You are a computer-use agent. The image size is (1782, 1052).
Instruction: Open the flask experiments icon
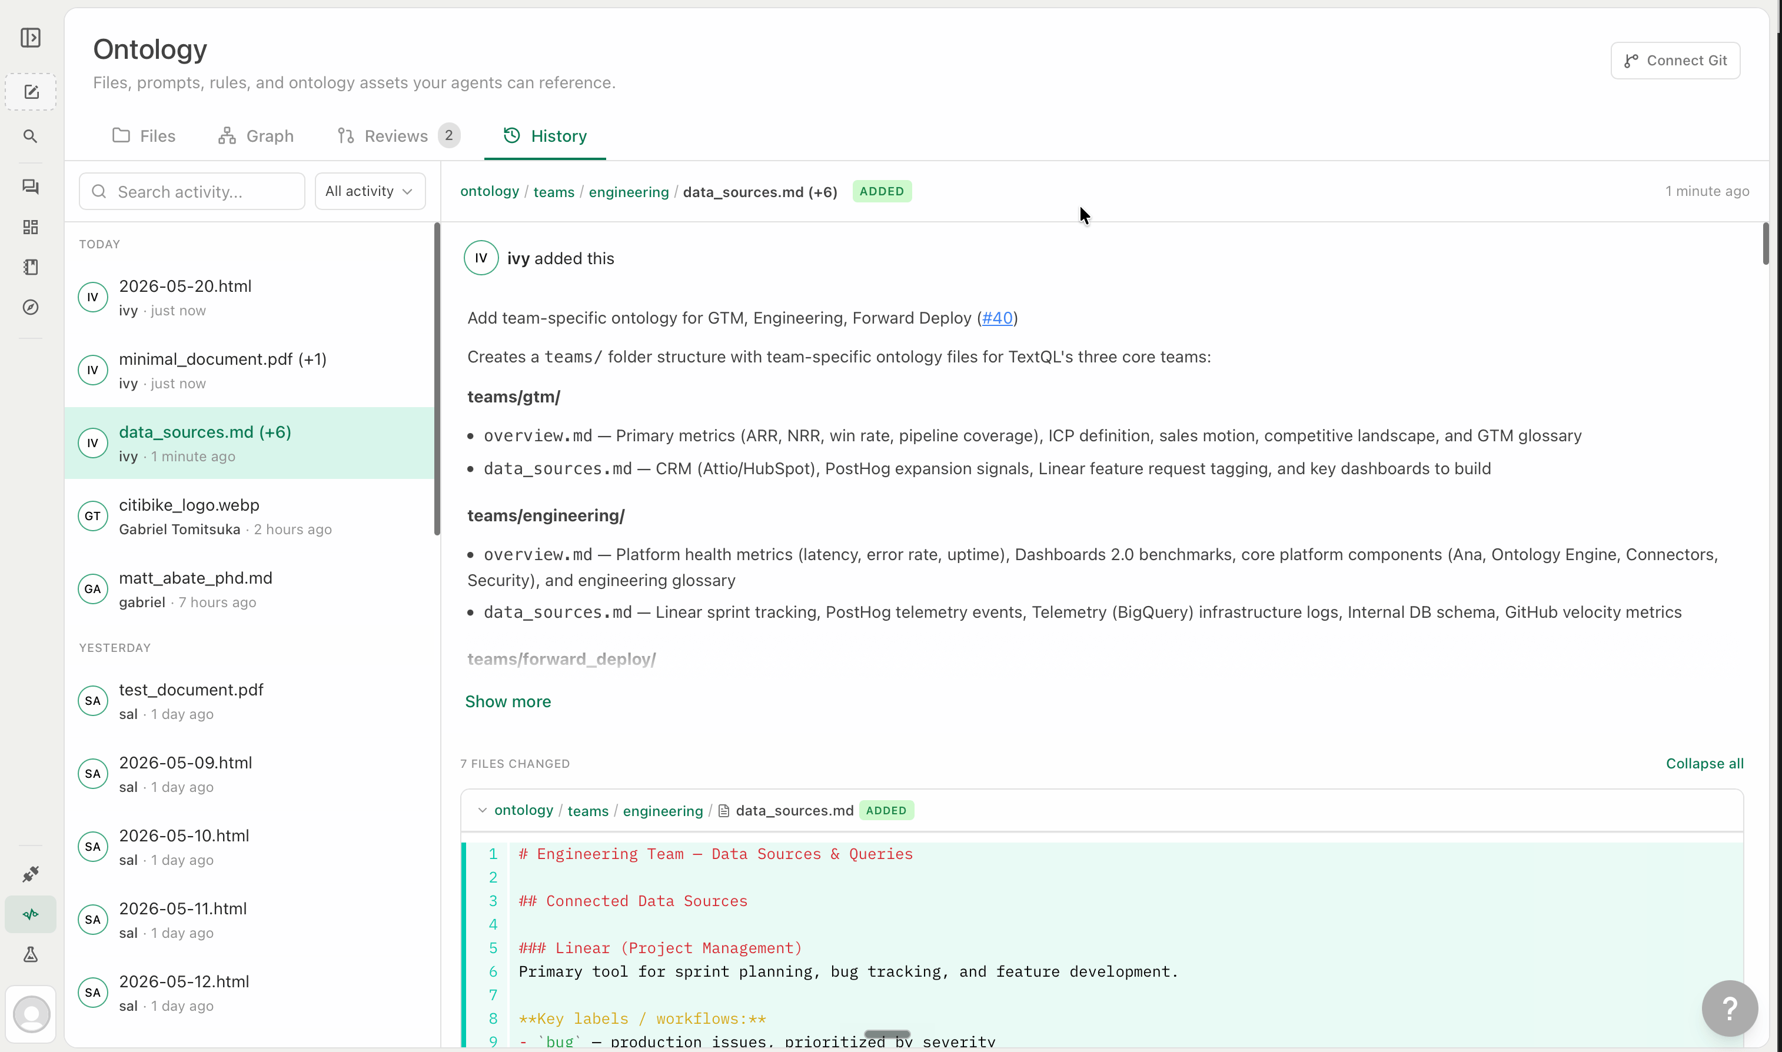31,955
